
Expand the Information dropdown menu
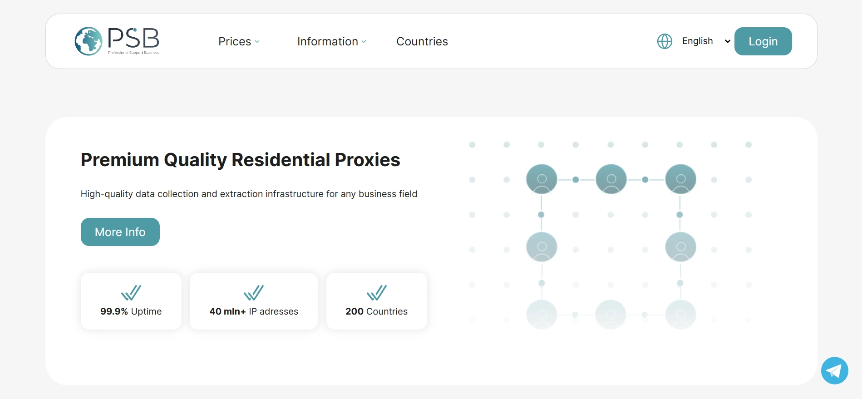[x=331, y=41]
